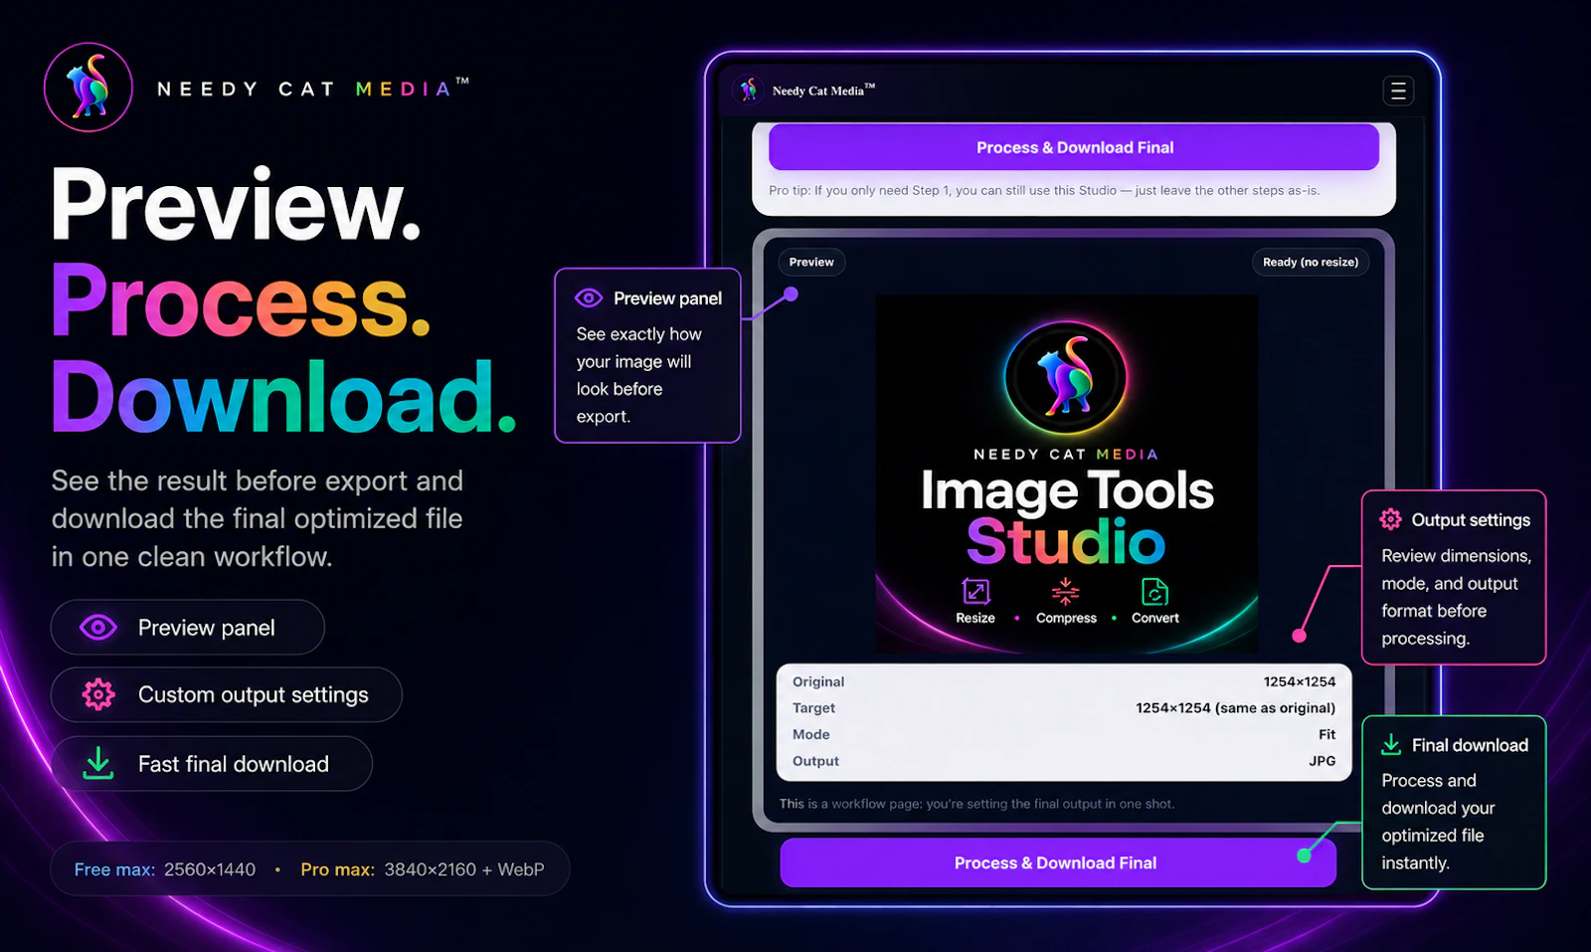Click the 'Process.' headline word
The height and width of the screenshot is (952, 1591).
241,301
